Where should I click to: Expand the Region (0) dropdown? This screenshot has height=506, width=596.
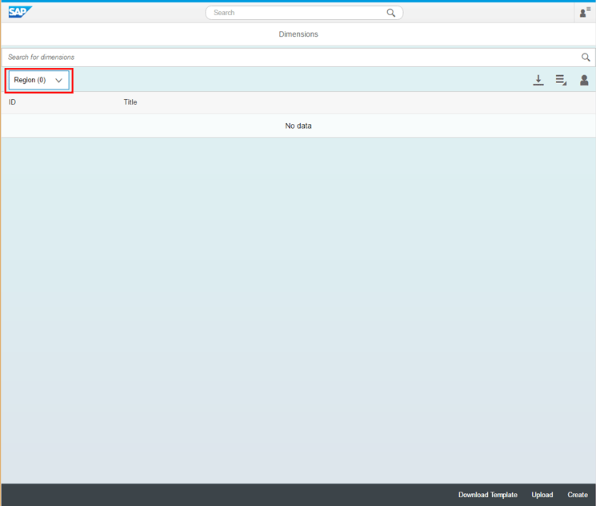point(38,80)
